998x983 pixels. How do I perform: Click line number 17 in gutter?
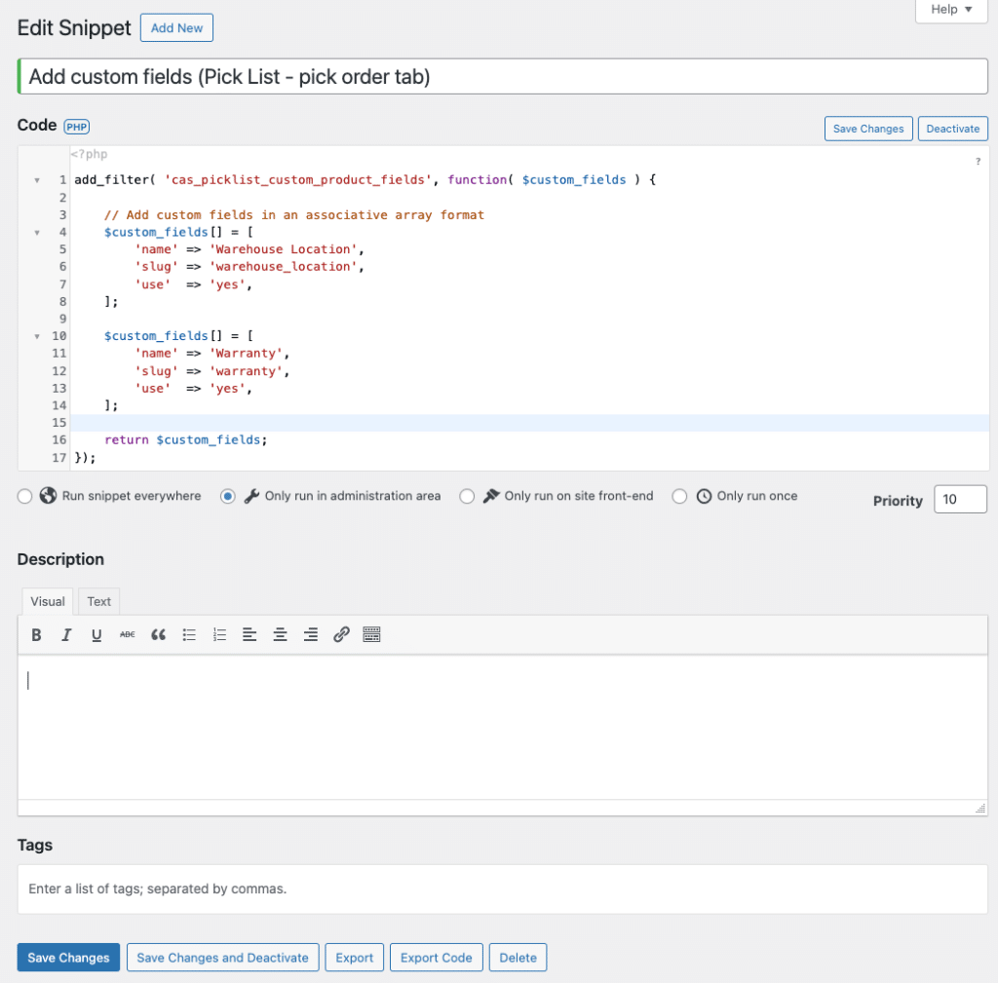(59, 458)
